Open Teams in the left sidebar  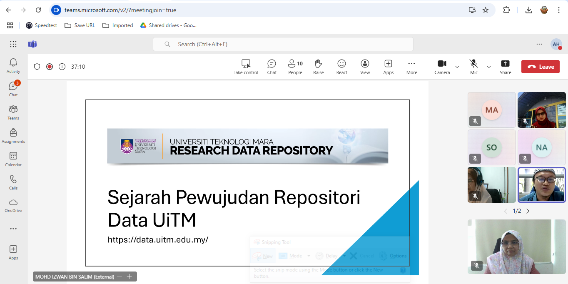click(13, 112)
